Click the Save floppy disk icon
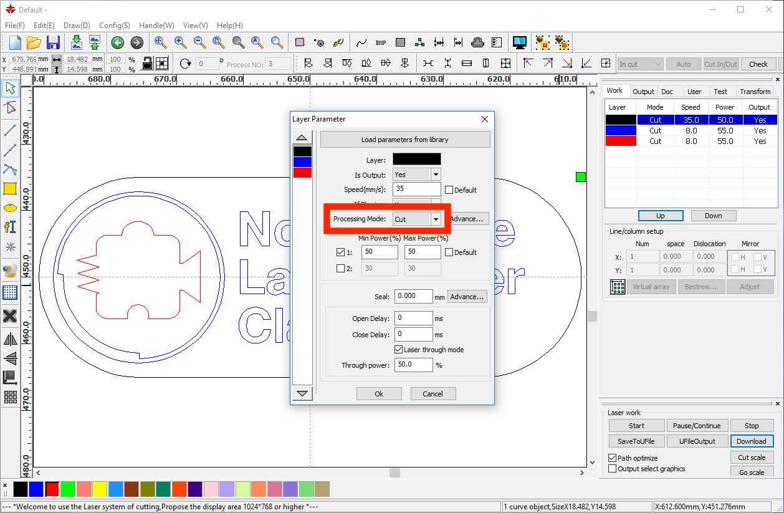 (x=53, y=43)
